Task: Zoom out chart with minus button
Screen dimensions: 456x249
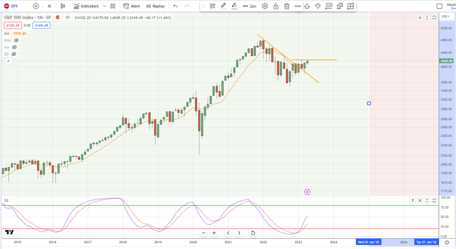Action: coord(204,233)
